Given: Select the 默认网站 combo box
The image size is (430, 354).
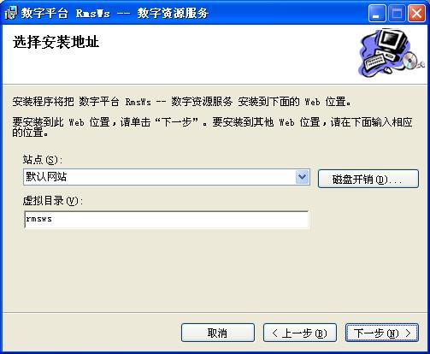Looking at the screenshot, I should pos(167,177).
